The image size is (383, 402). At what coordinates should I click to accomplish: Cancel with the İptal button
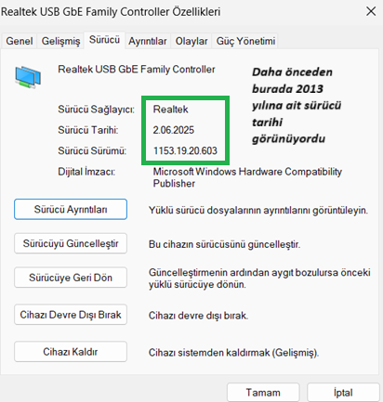click(x=343, y=393)
